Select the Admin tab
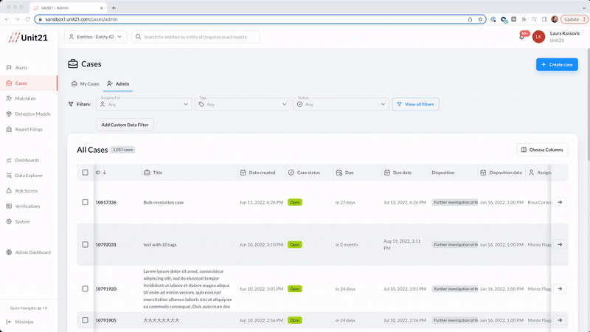Image resolution: width=590 pixels, height=332 pixels. point(118,84)
